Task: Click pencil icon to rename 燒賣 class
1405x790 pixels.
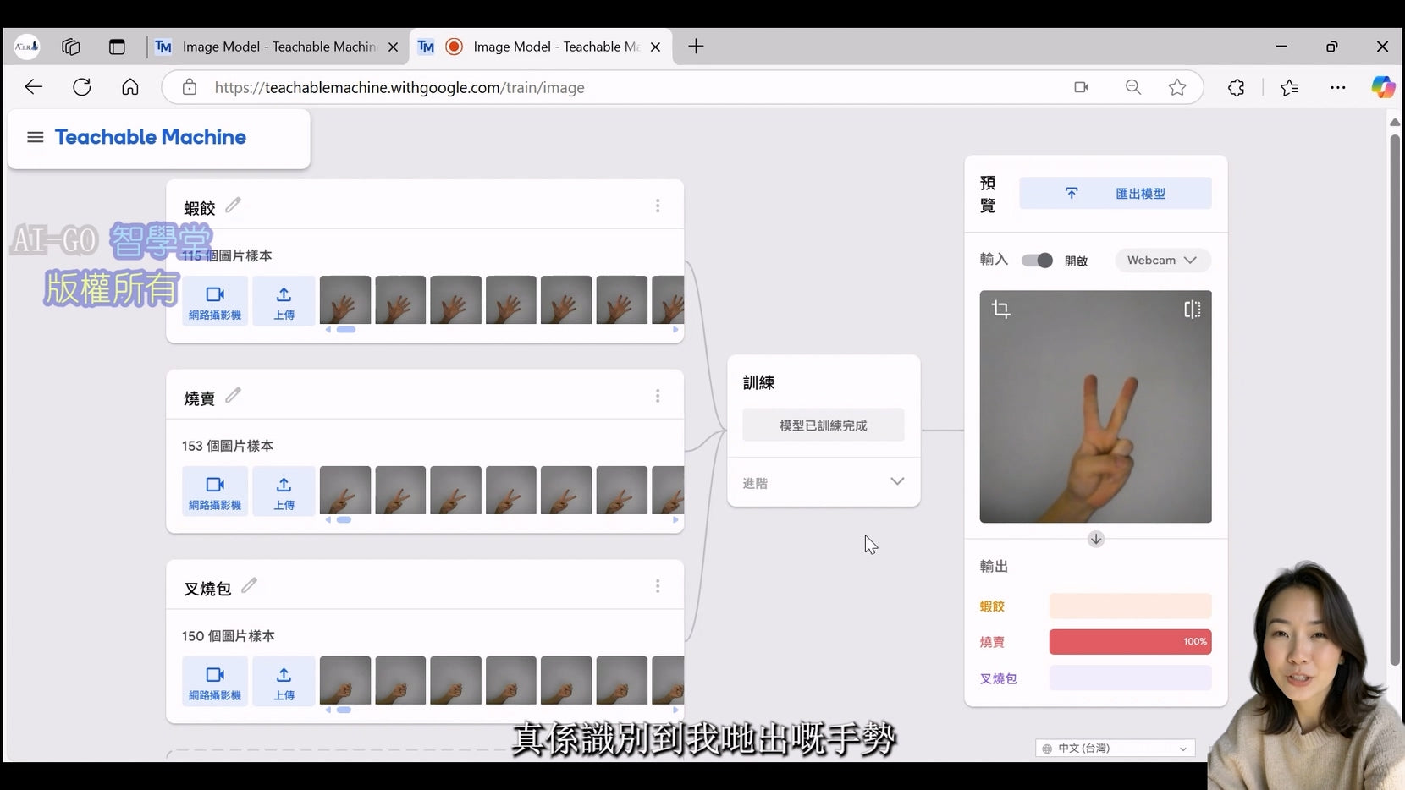Action: point(233,396)
